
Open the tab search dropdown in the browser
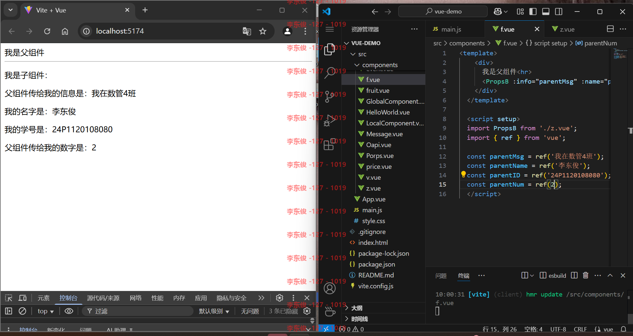tap(11, 10)
